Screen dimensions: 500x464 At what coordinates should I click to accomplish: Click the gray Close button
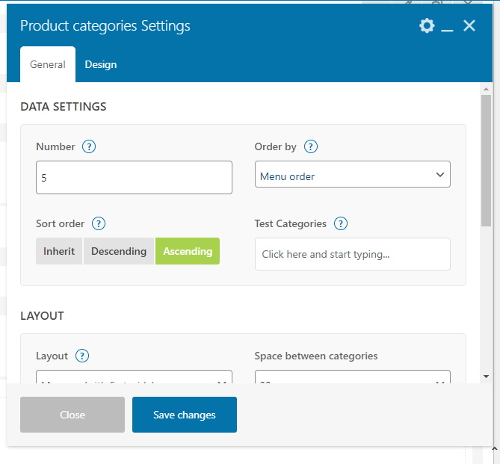[x=72, y=415]
